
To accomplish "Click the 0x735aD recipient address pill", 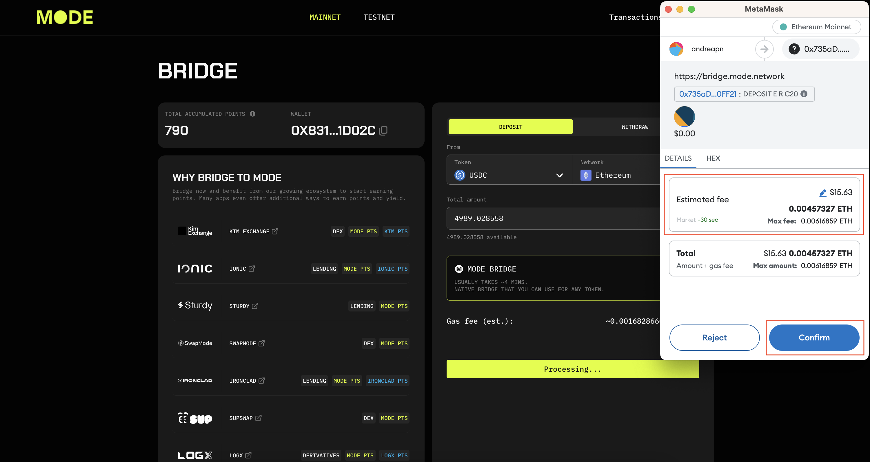I will [821, 49].
